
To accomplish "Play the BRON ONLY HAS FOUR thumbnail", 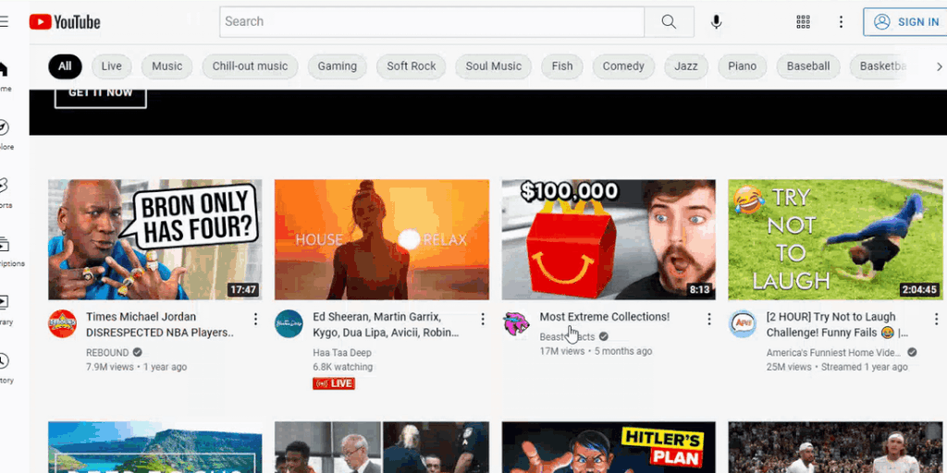I will (155, 239).
